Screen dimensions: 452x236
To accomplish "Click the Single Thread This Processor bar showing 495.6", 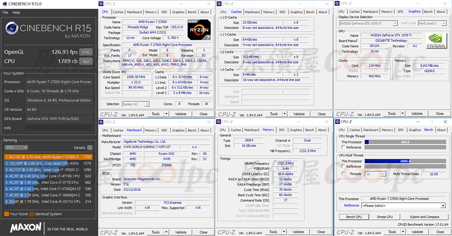I will (x=405, y=142).
